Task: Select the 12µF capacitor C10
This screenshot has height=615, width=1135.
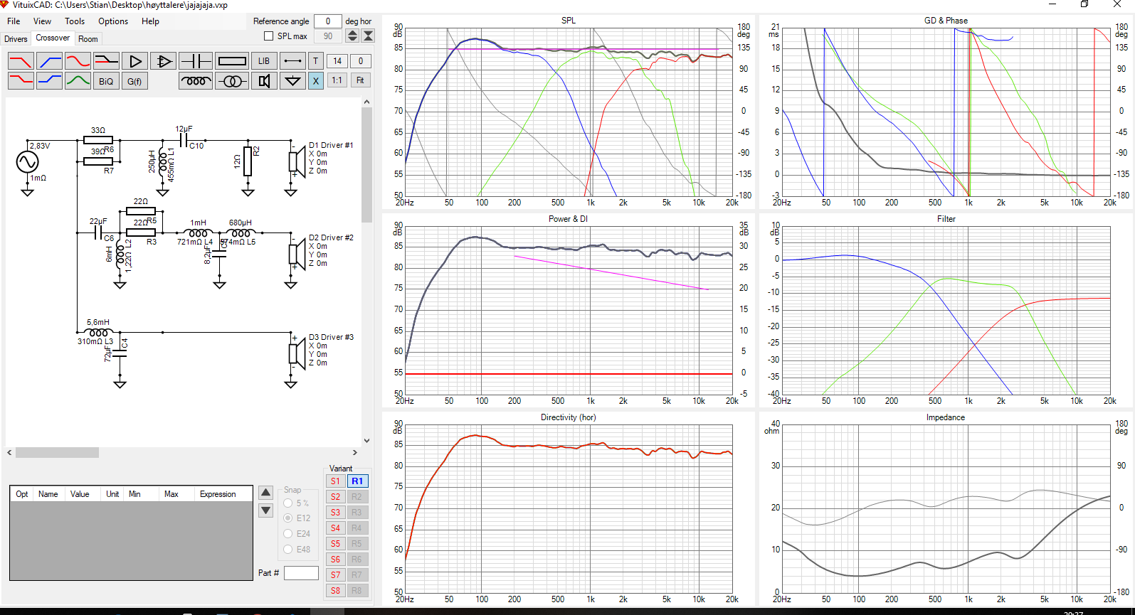Action: [x=184, y=140]
